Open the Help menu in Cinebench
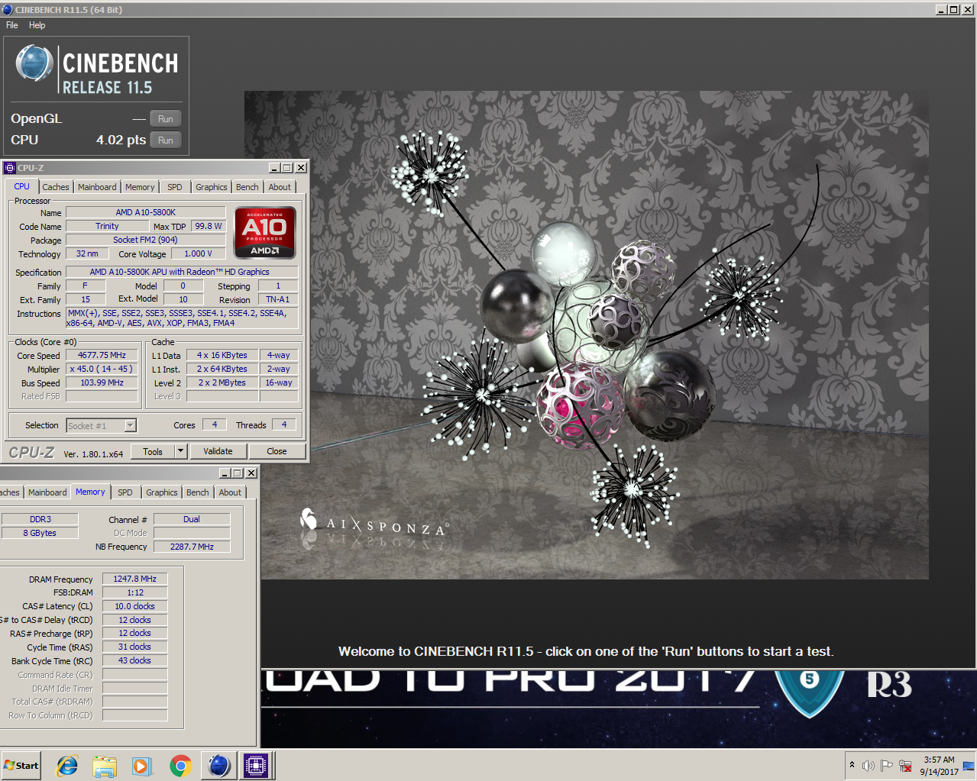 37,25
